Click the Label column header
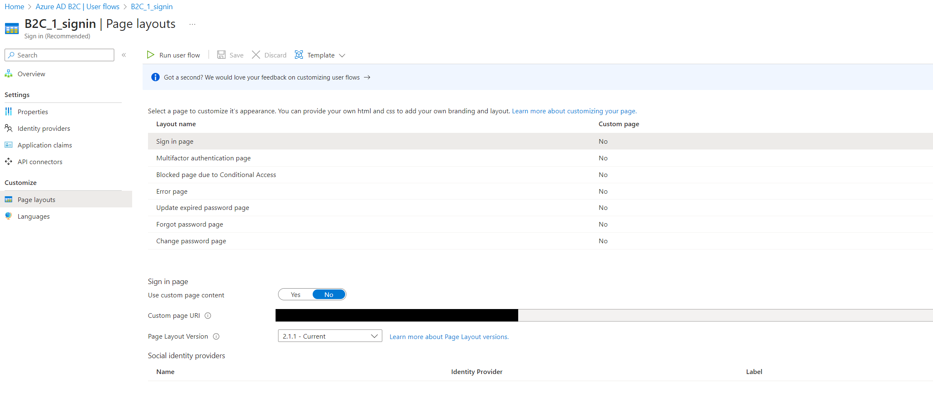The image size is (933, 409). coord(754,372)
